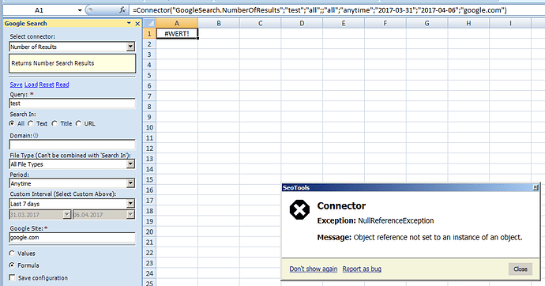Click the Query input field
The image size is (545, 286).
pos(73,103)
